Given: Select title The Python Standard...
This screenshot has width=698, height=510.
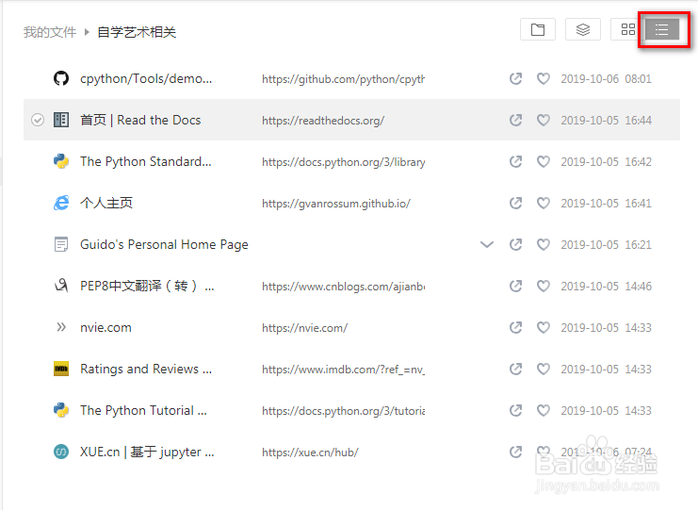Looking at the screenshot, I should coord(146,162).
